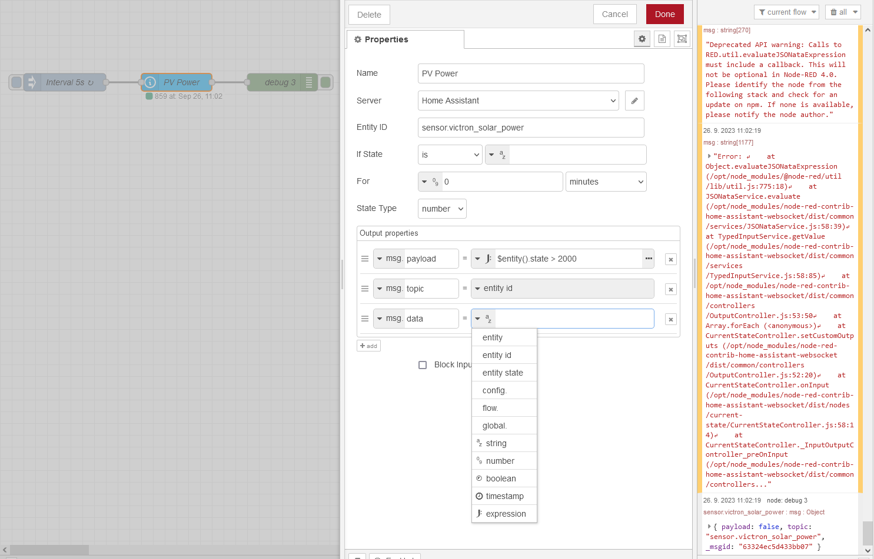Click the Entity ID input field
This screenshot has height=559, width=874.
click(530, 128)
